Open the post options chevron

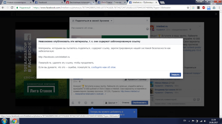200,26
